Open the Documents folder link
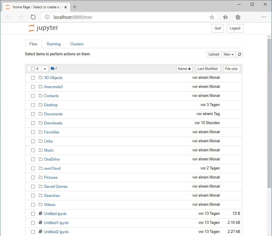 tap(53, 114)
